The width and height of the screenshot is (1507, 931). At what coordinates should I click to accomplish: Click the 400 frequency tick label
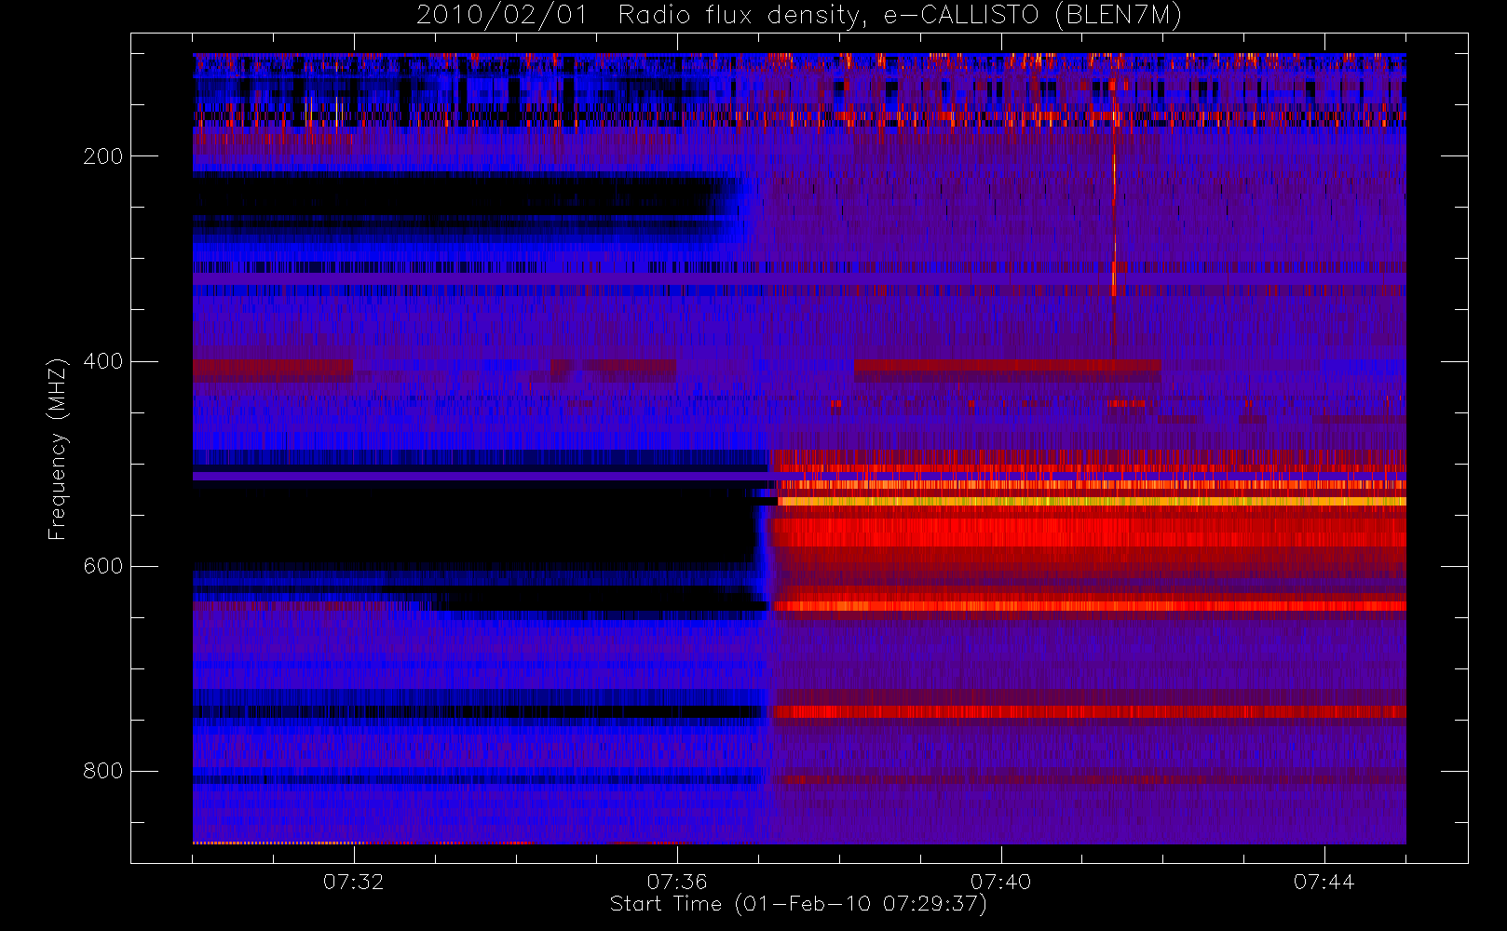[102, 361]
